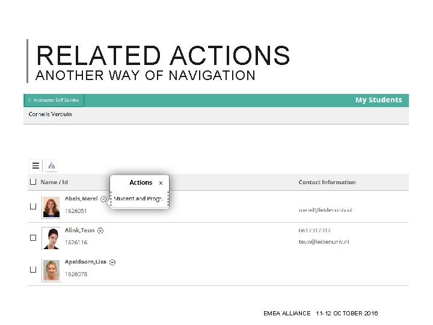This screenshot has height=325, width=433.
Task: Click phone number 0612312312
Action: click(x=315, y=230)
